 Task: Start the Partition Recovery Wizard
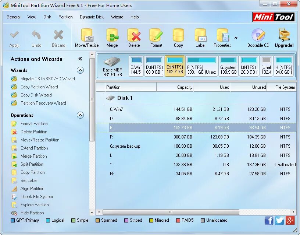(x=43, y=103)
